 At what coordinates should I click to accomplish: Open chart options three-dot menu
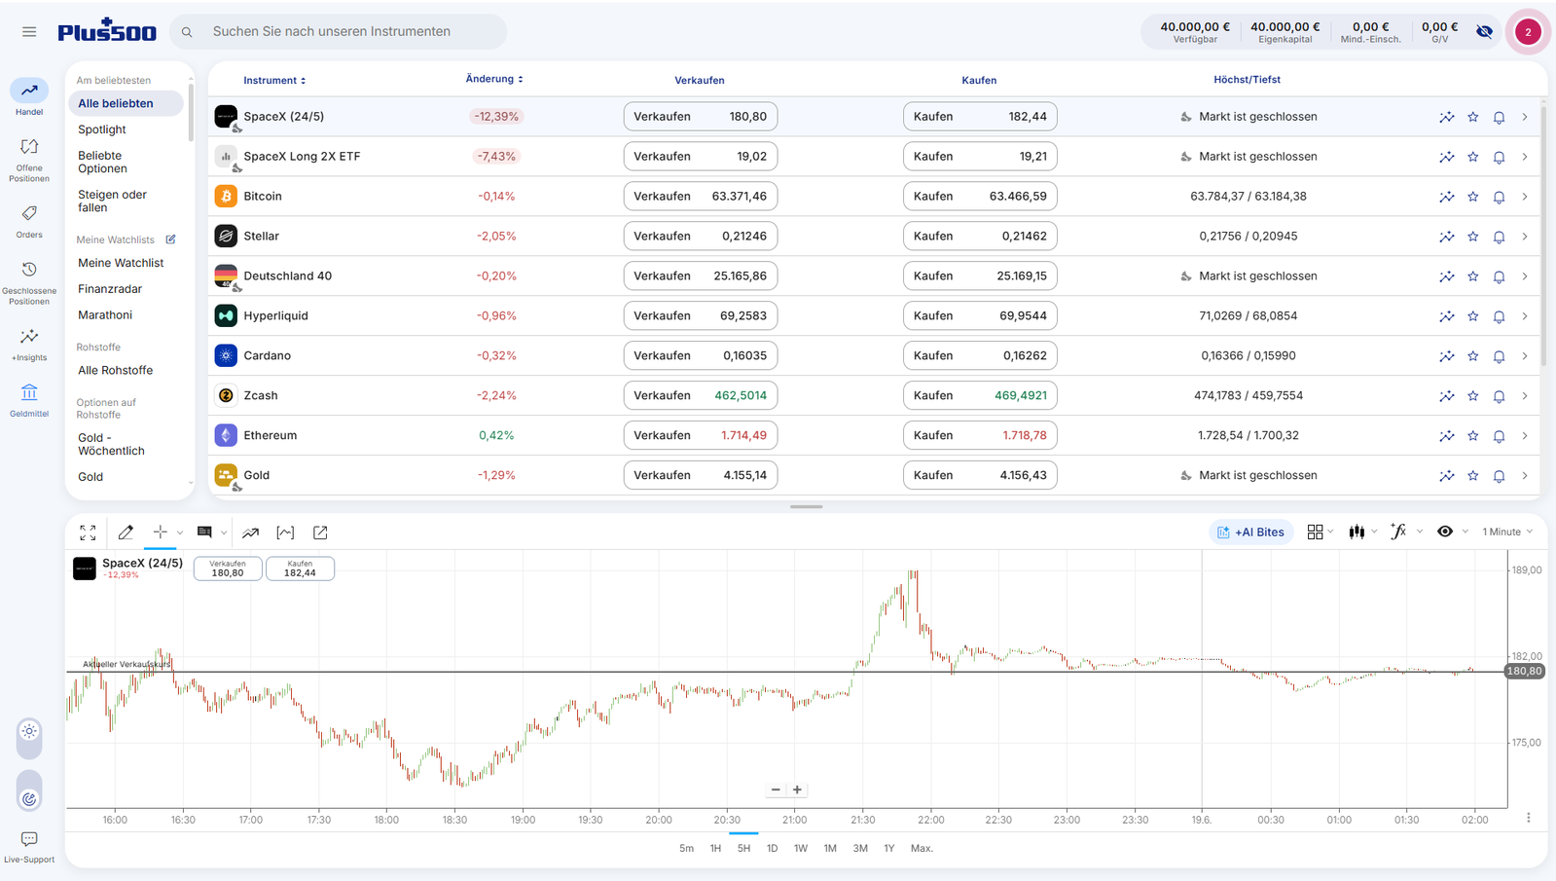(x=1528, y=818)
